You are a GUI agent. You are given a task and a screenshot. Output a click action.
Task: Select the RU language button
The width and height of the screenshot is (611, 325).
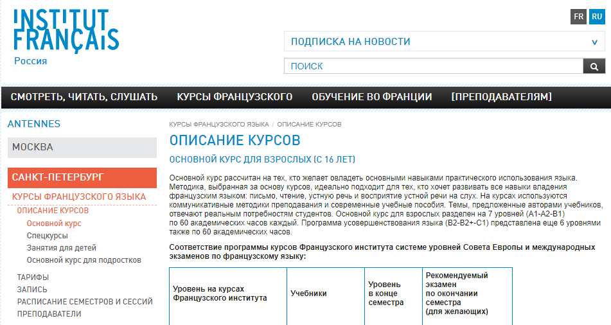click(597, 17)
